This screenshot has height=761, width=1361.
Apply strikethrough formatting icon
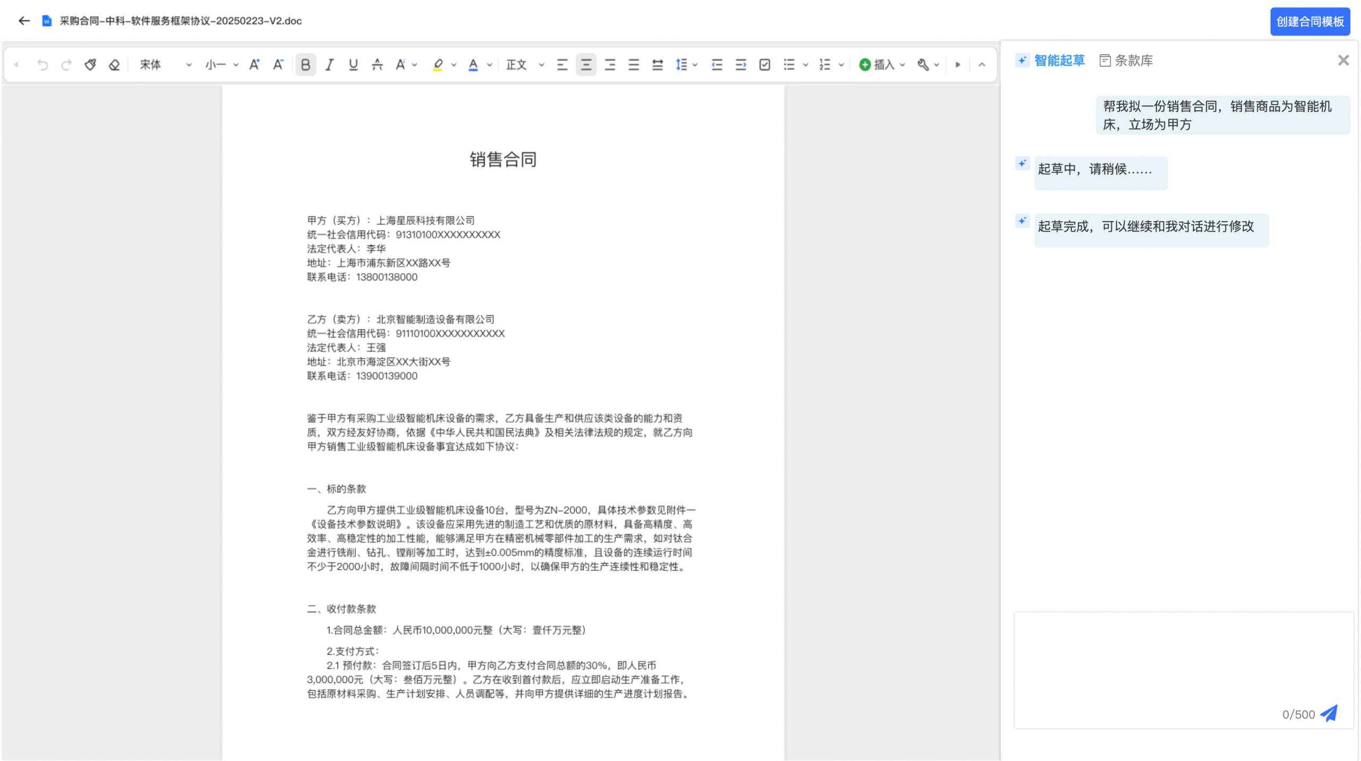[x=377, y=65]
